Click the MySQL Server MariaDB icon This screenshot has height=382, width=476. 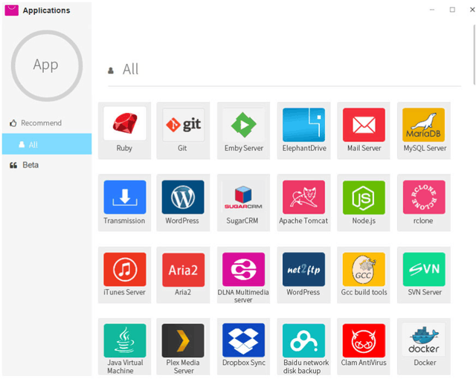coord(423,124)
